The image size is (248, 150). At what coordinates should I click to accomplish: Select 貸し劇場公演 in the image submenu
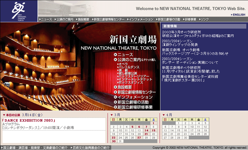pyautogui.click(x=127, y=73)
